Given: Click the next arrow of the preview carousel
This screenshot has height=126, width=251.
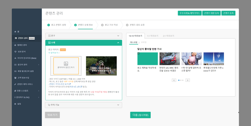Looking at the screenshot, I should pyautogui.click(x=187, y=80).
